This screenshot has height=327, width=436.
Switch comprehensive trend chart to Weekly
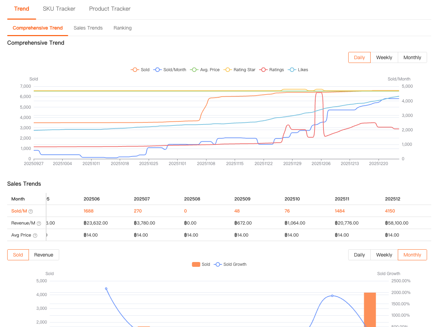[x=384, y=57]
